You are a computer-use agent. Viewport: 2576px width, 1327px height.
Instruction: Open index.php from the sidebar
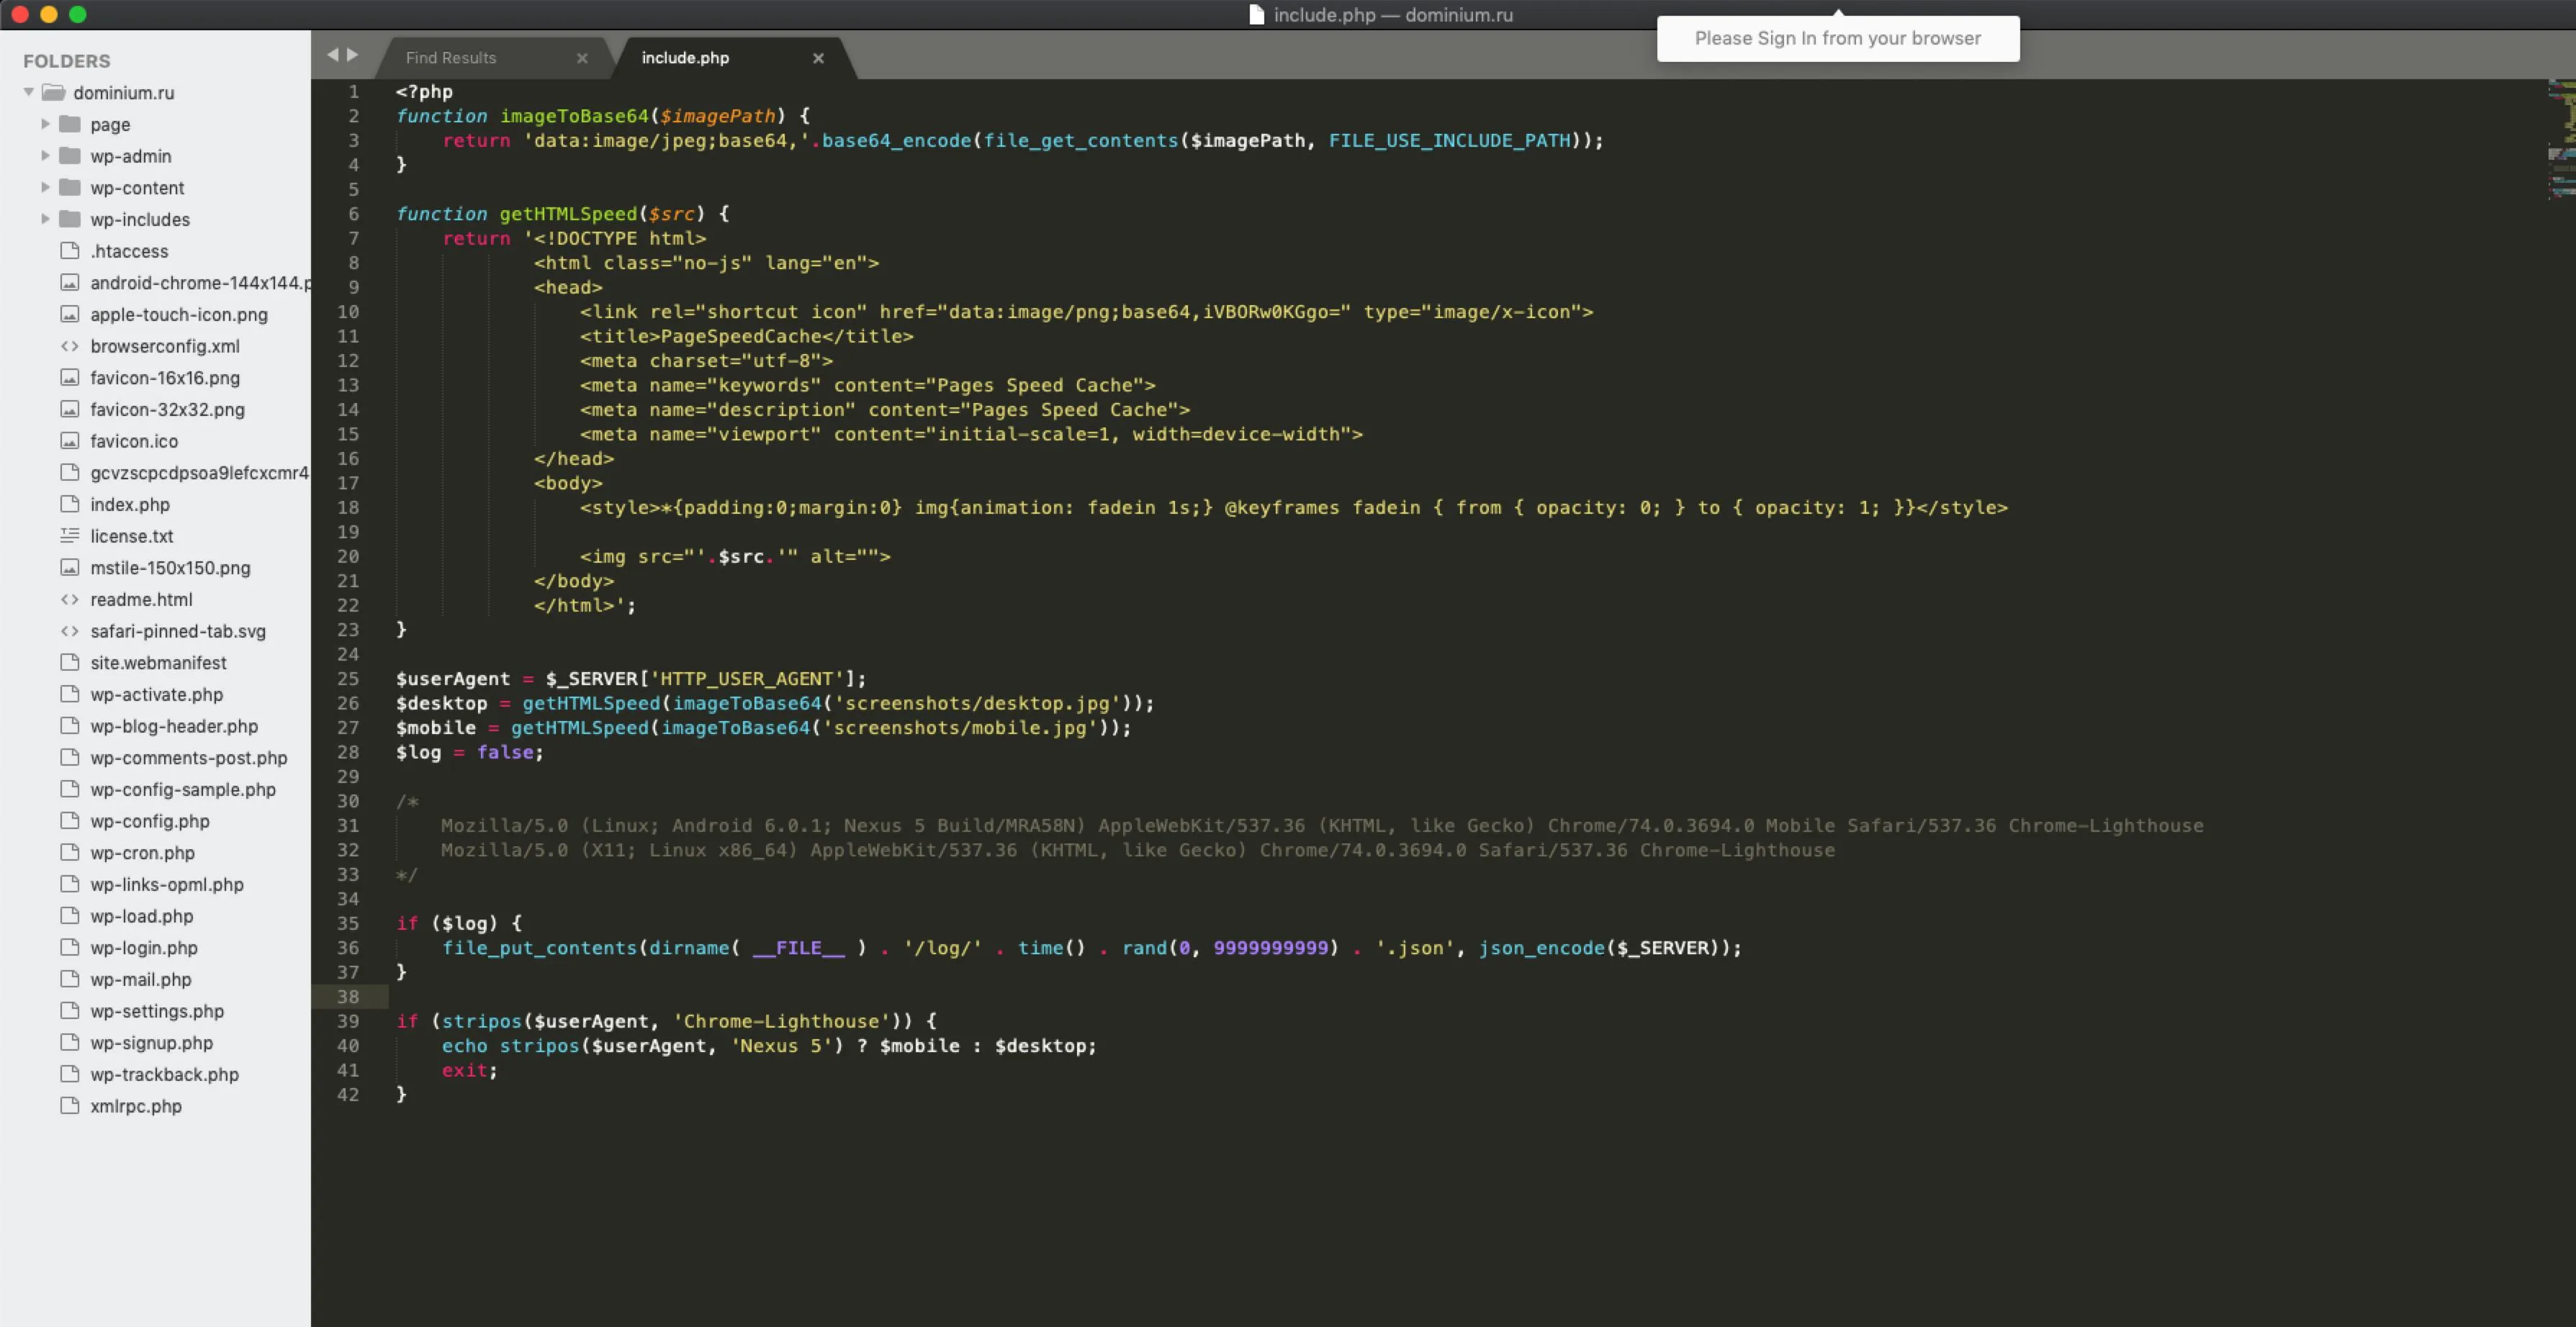(x=130, y=504)
